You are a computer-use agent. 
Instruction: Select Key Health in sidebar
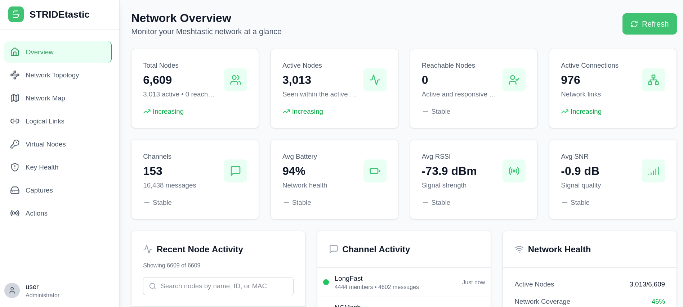click(x=58, y=167)
